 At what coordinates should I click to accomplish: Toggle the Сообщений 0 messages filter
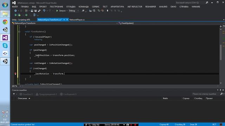pos(68,94)
